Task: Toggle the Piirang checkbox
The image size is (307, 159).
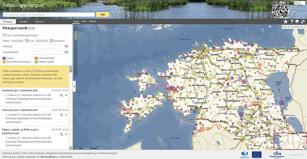Action: click(x=4, y=58)
